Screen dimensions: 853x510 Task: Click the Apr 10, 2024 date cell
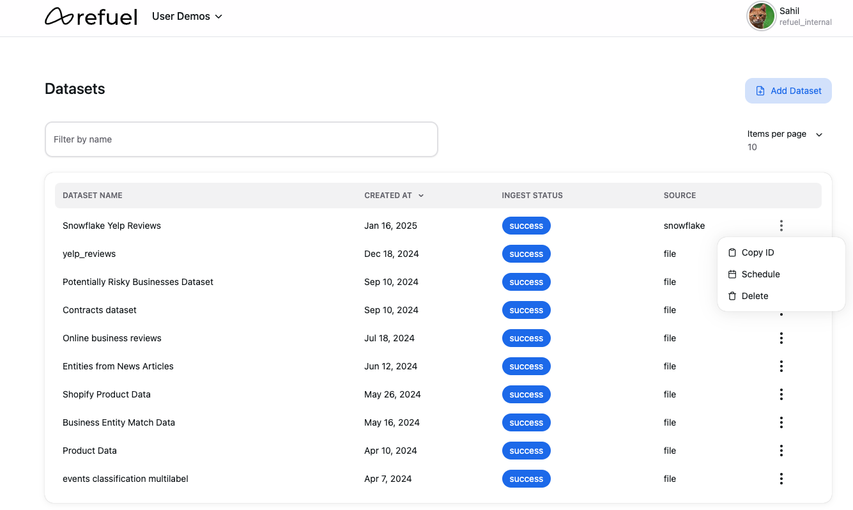coord(390,451)
